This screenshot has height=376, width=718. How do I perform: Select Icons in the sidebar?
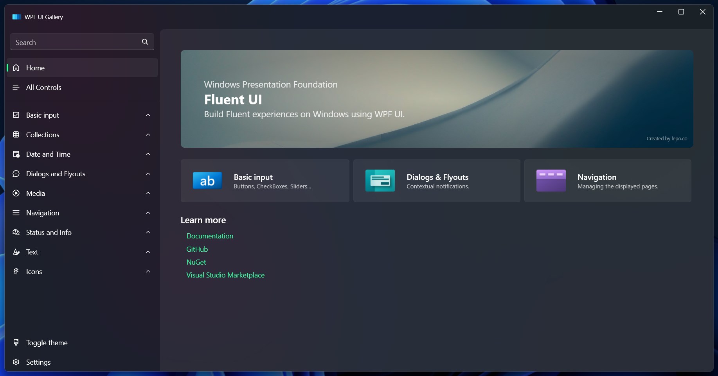tap(82, 271)
